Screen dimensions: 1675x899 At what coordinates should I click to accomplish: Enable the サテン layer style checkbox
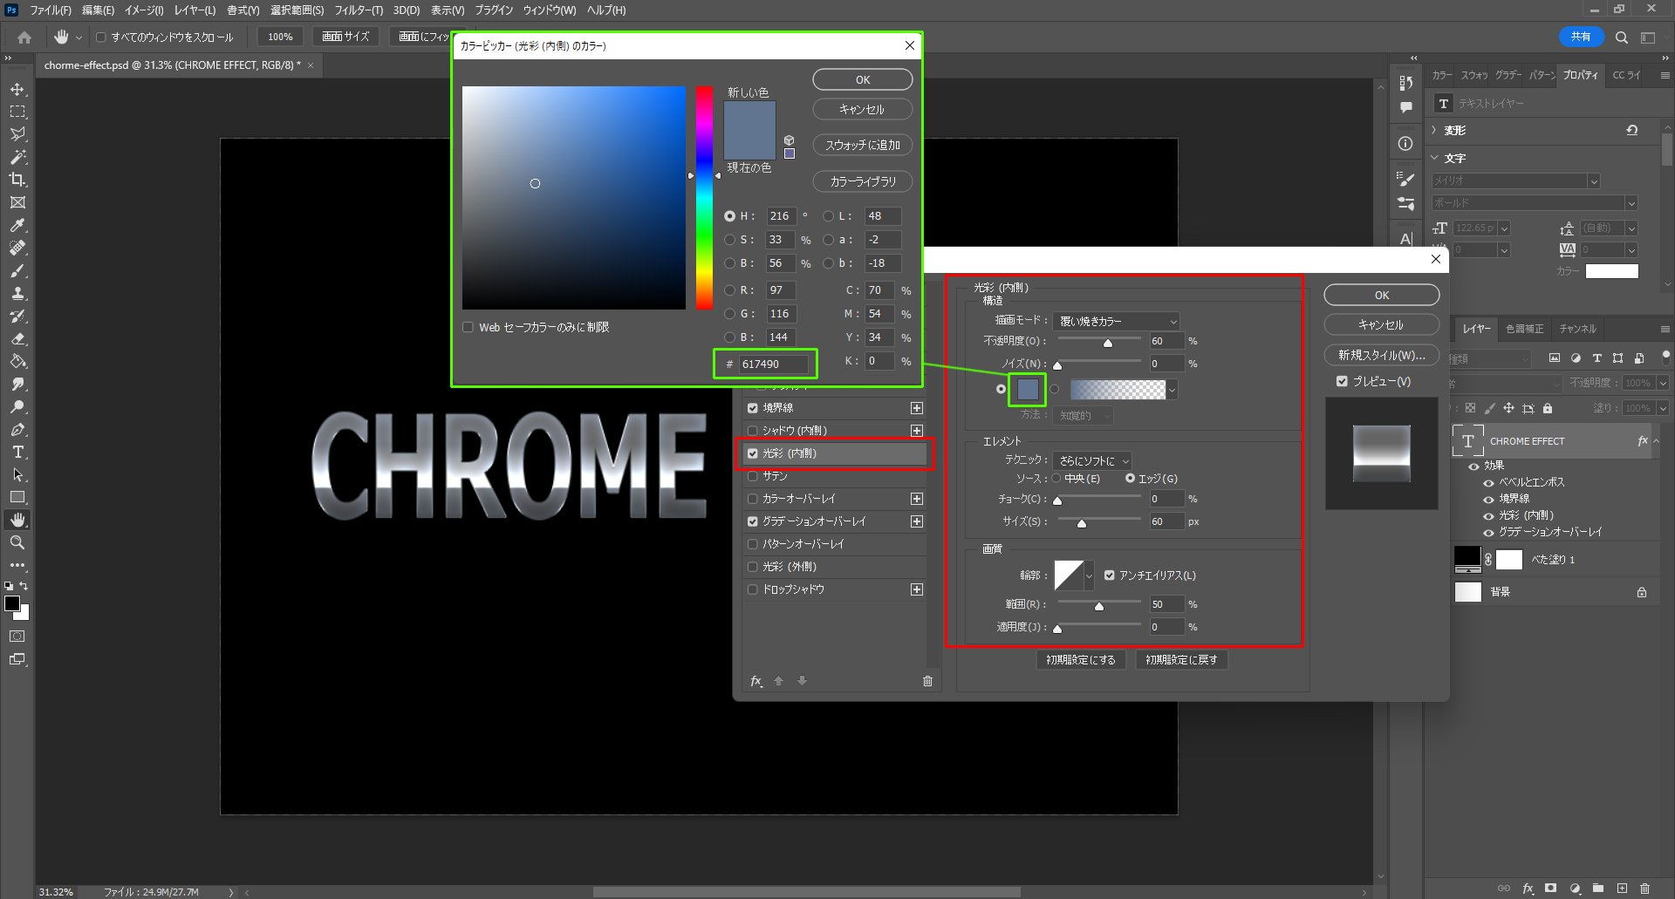pyautogui.click(x=753, y=476)
